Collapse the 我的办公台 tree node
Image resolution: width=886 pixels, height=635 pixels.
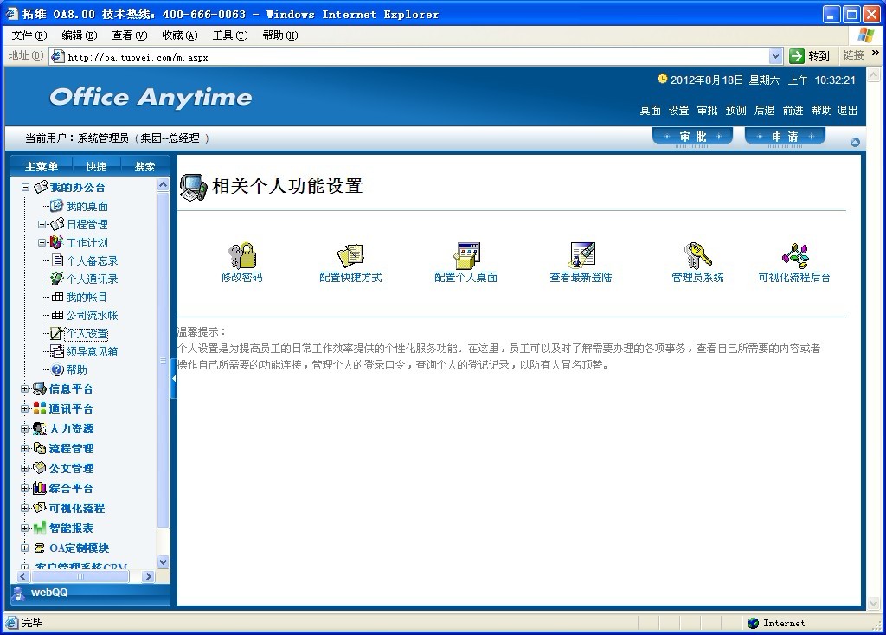pos(26,188)
